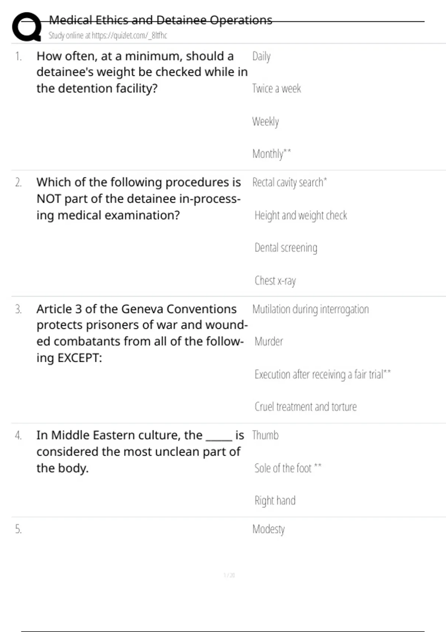
Task: Click the "Modesty" answer text
Action: click(x=268, y=529)
